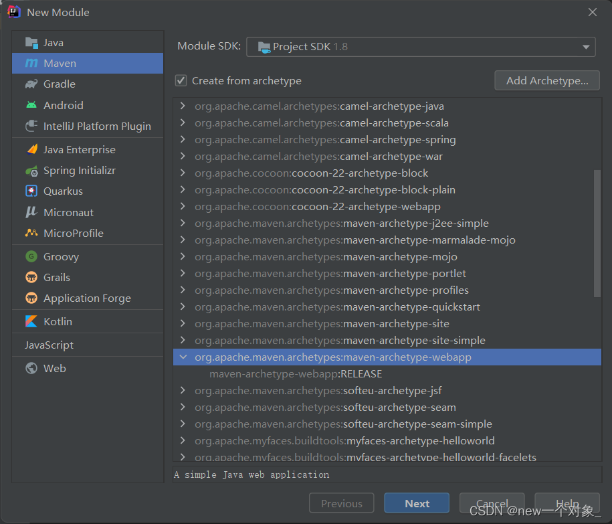Select Micronaut module type
Image resolution: width=612 pixels, height=524 pixels.
pos(88,212)
